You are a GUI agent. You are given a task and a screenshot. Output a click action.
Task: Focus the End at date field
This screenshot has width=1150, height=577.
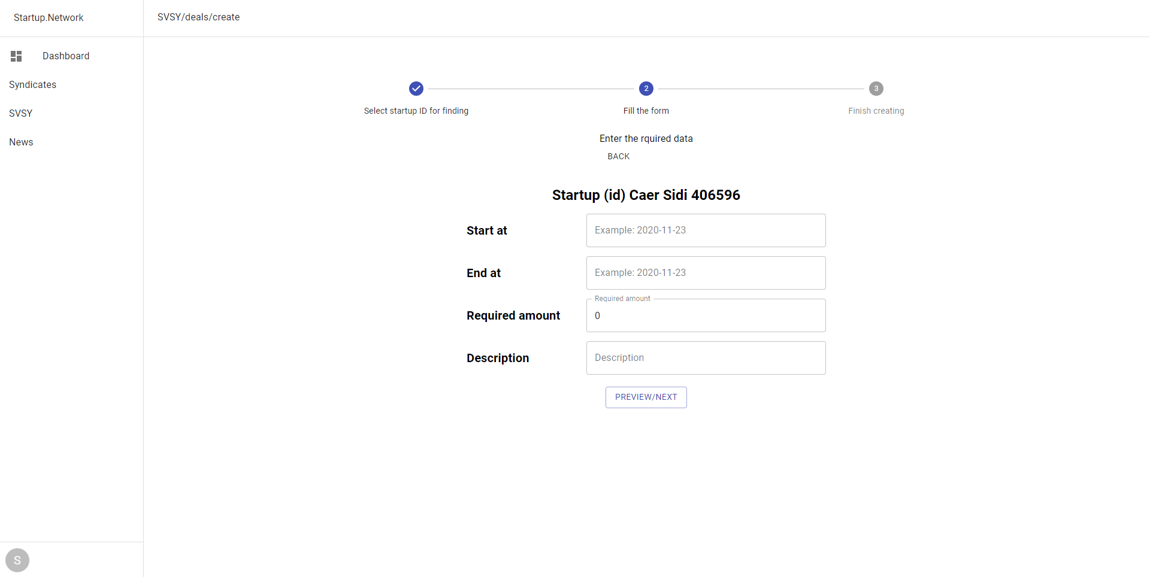click(706, 273)
